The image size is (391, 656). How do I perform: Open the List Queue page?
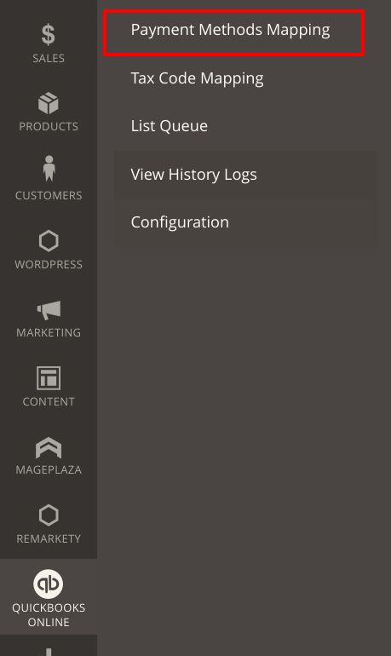click(169, 126)
